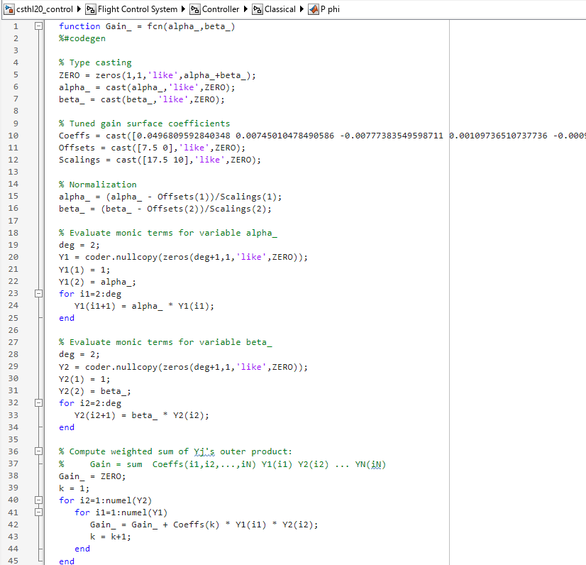Collapse the for-loop fold at line 23
The image size is (586, 565).
point(38,293)
